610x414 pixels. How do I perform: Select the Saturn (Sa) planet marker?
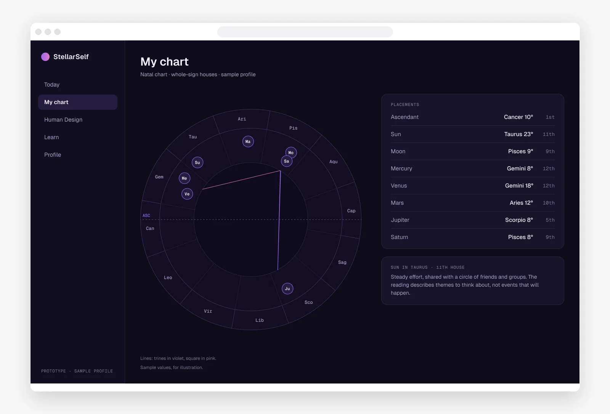click(x=286, y=161)
